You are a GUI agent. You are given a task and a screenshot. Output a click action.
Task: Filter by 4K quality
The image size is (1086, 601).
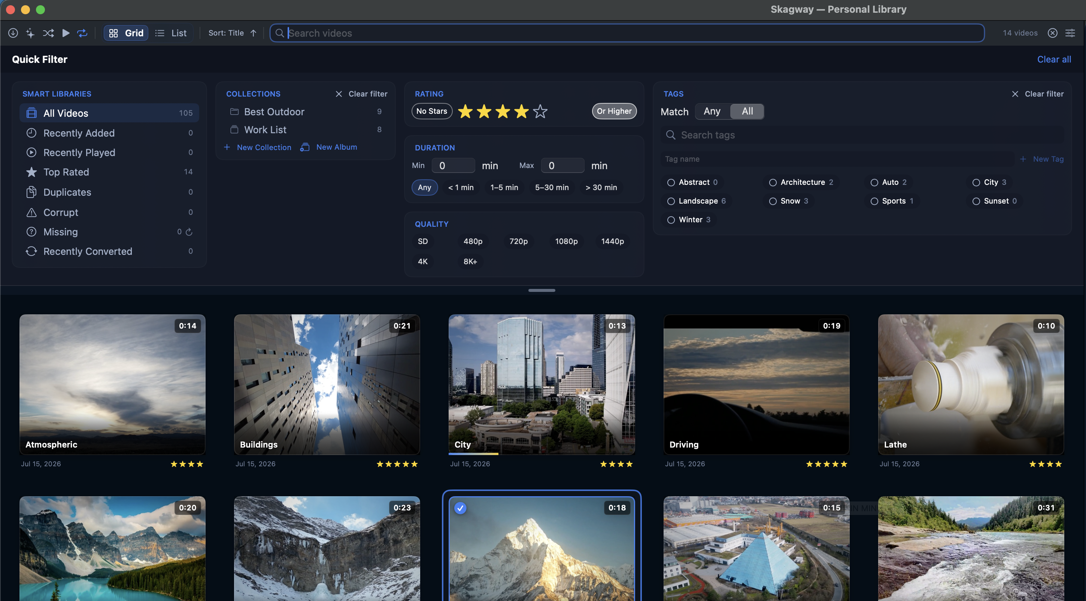[x=423, y=262]
